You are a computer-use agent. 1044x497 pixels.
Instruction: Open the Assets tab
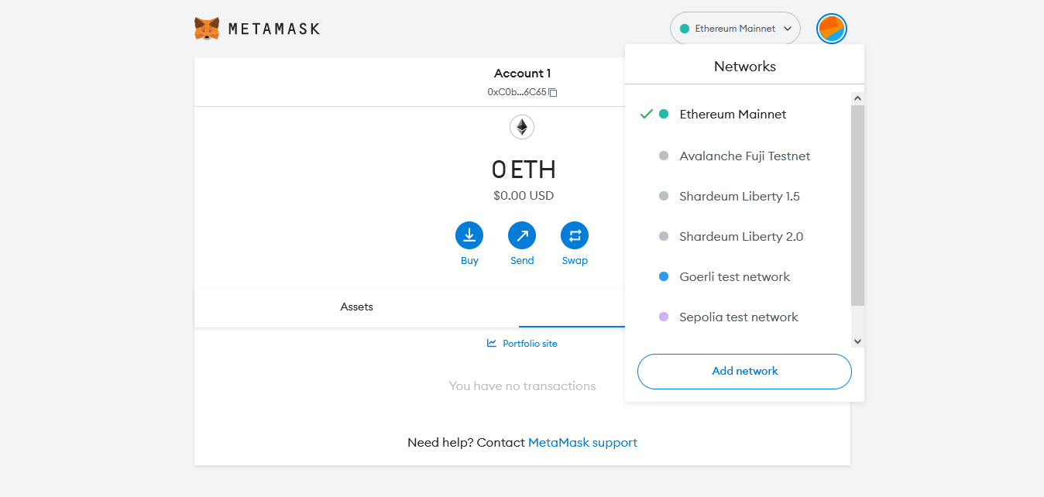[x=356, y=307]
